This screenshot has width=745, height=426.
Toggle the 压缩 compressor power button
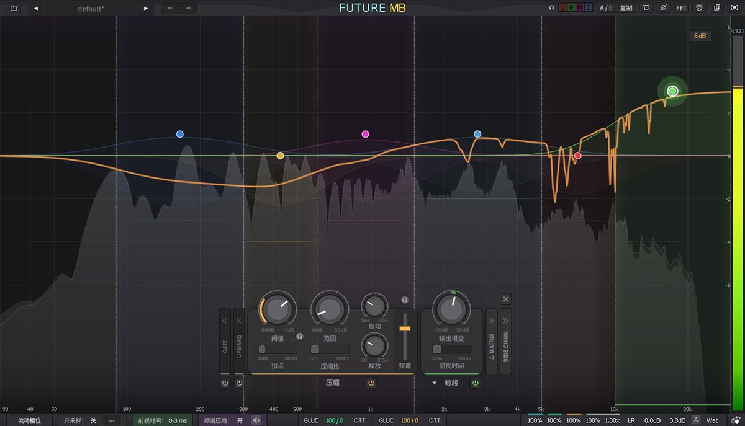pos(371,383)
